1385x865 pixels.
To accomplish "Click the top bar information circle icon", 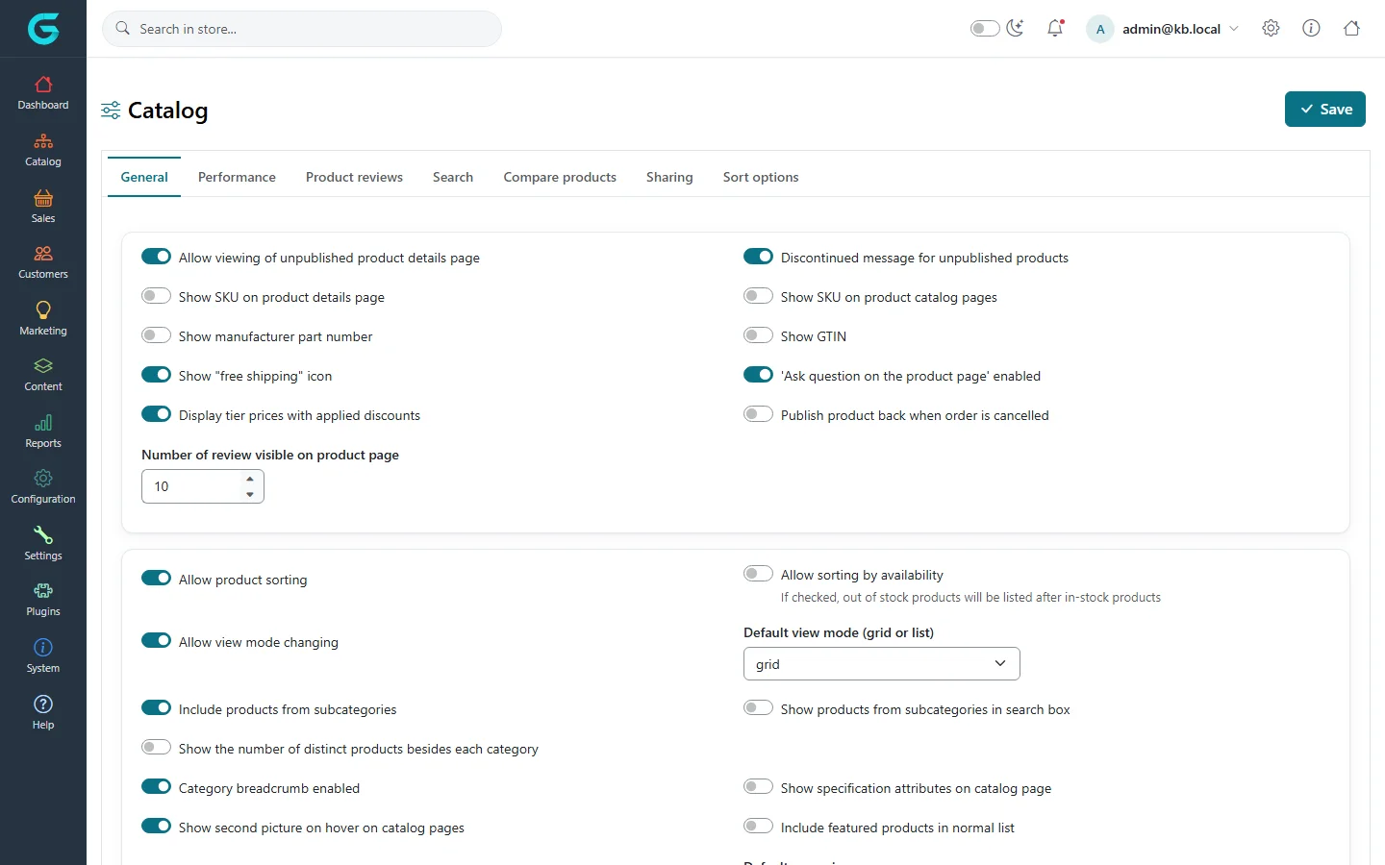I will [x=1311, y=28].
